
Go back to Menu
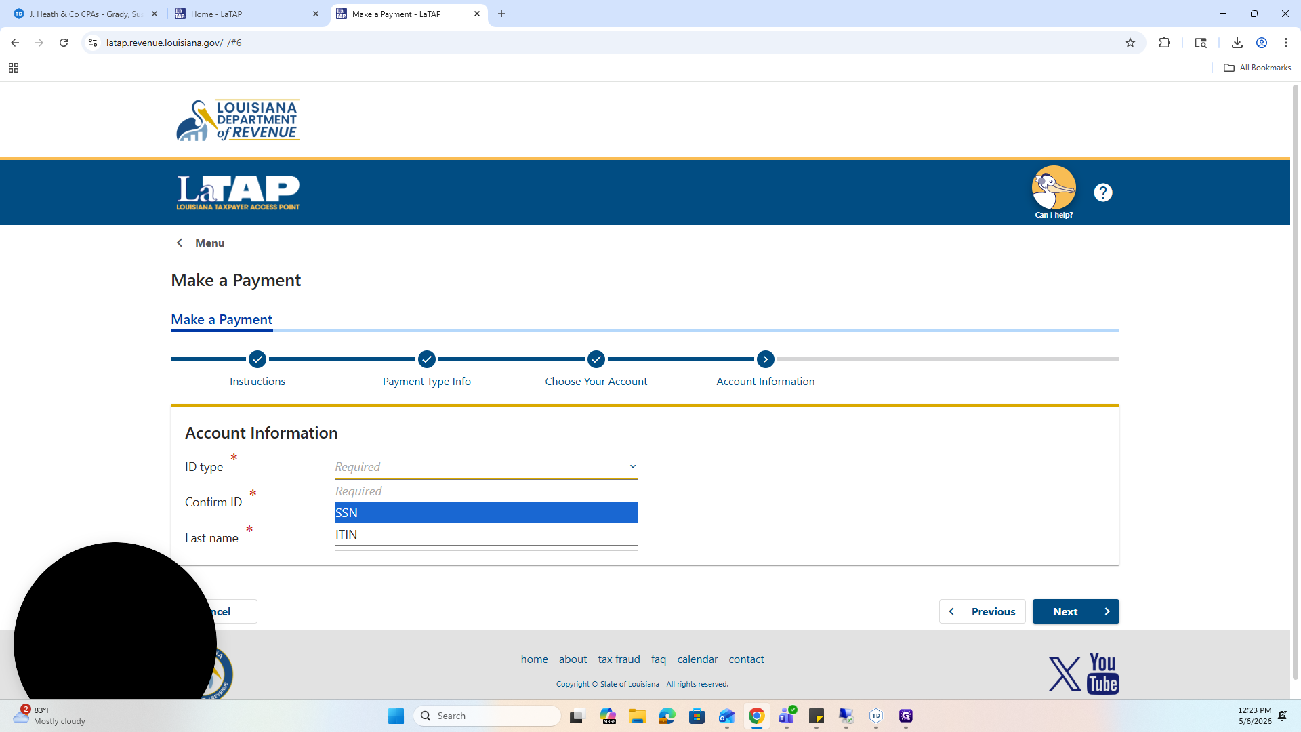tap(201, 243)
